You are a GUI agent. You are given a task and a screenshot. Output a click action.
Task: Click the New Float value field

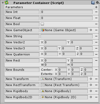click(x=66, y=18)
